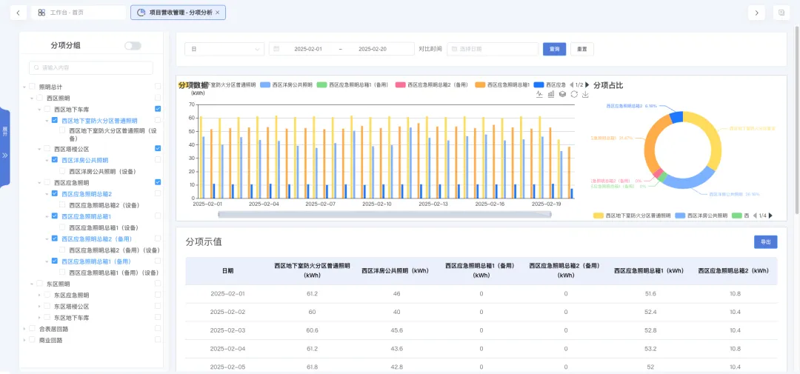Click the forward arrow in top bar
This screenshot has width=800, height=374.
(756, 13)
